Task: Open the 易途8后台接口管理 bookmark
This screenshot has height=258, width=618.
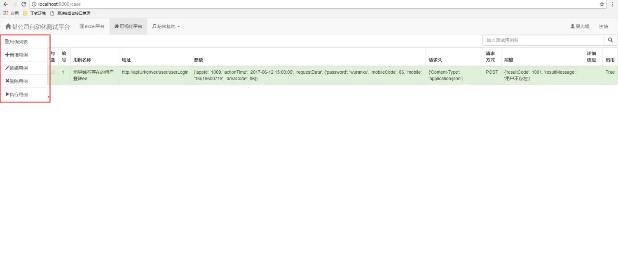Action: click(70, 13)
